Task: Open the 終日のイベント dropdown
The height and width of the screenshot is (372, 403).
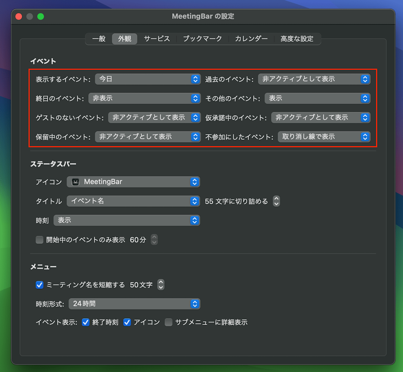Action: click(x=144, y=98)
